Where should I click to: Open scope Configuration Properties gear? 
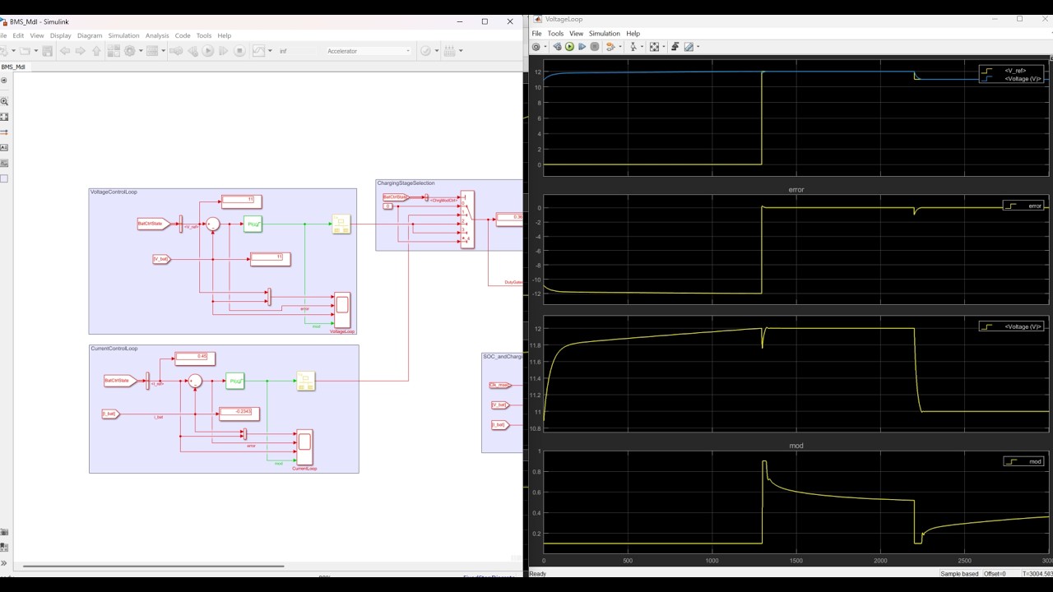[536, 47]
